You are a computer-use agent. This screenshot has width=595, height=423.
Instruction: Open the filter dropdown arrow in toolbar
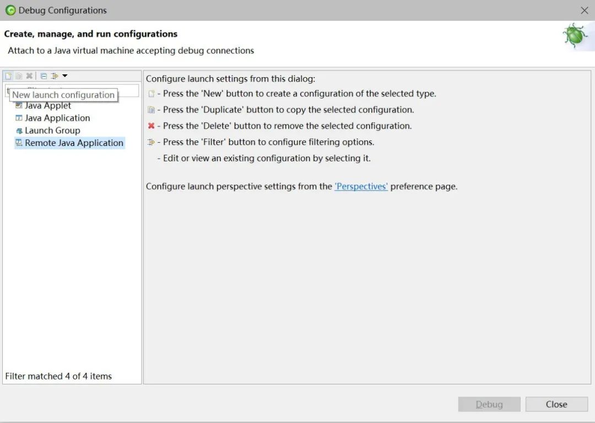coord(64,76)
